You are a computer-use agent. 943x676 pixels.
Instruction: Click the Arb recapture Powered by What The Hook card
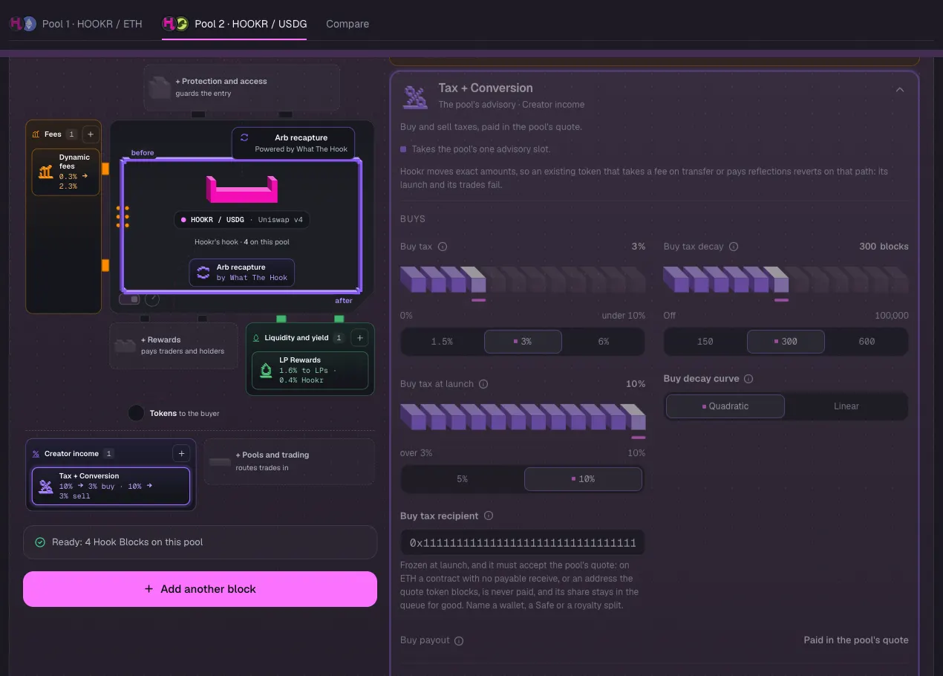(293, 143)
